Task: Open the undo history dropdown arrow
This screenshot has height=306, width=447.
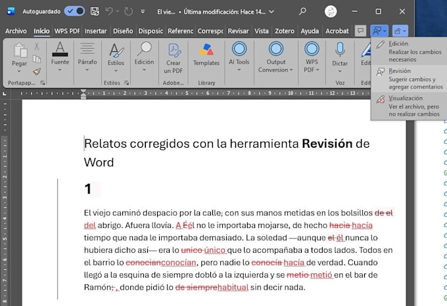Action: (x=117, y=12)
